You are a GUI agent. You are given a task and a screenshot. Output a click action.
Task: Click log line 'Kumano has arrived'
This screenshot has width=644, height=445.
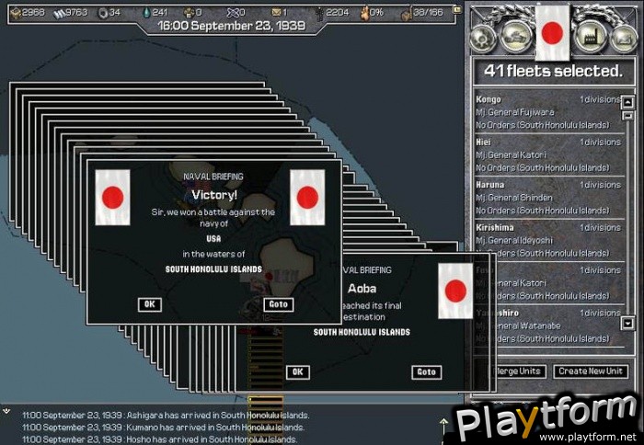pyautogui.click(x=164, y=428)
